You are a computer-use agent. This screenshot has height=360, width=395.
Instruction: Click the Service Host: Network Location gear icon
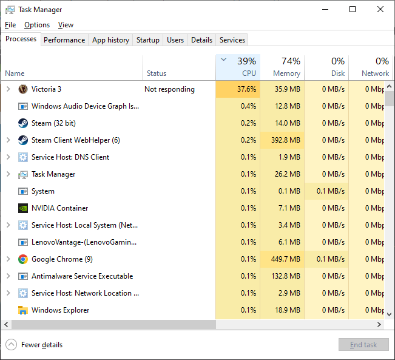coord(23,293)
